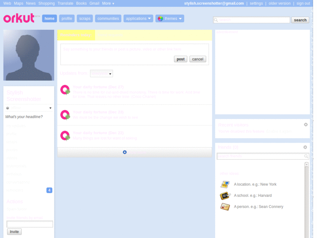This screenshot has height=238, width=317.
Task: Open Web link in the top bar
Action: (x=7, y=4)
